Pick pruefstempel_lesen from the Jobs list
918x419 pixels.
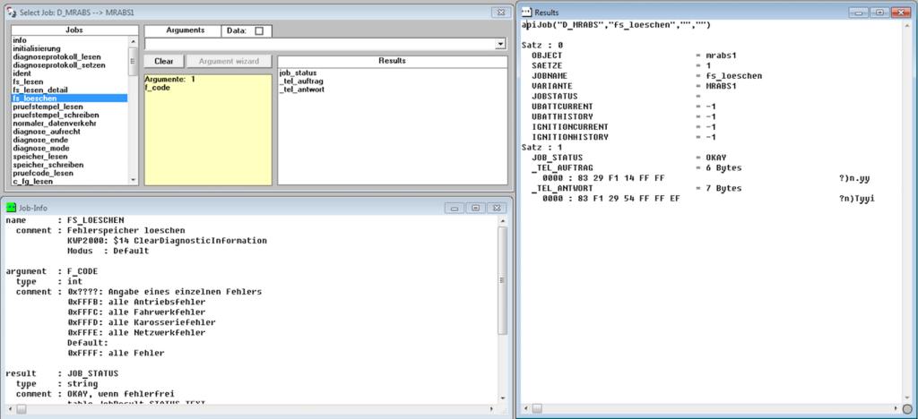point(48,107)
